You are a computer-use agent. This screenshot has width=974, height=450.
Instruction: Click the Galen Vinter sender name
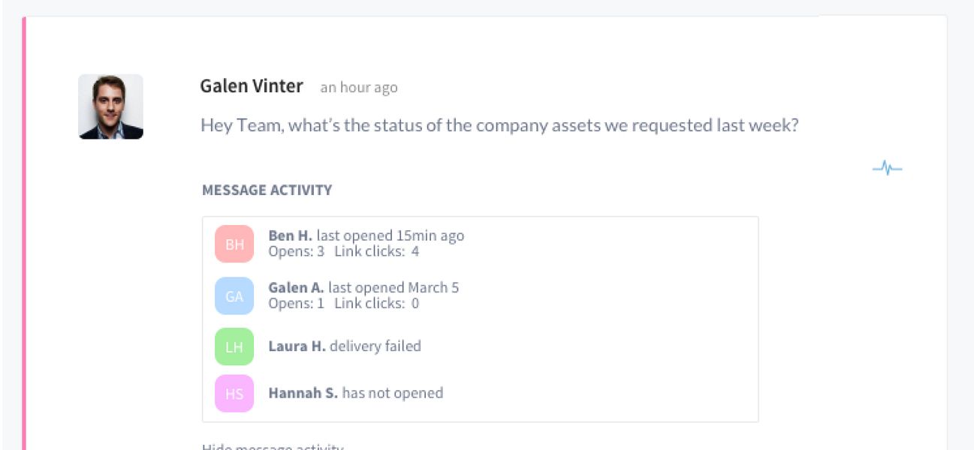[x=252, y=86]
